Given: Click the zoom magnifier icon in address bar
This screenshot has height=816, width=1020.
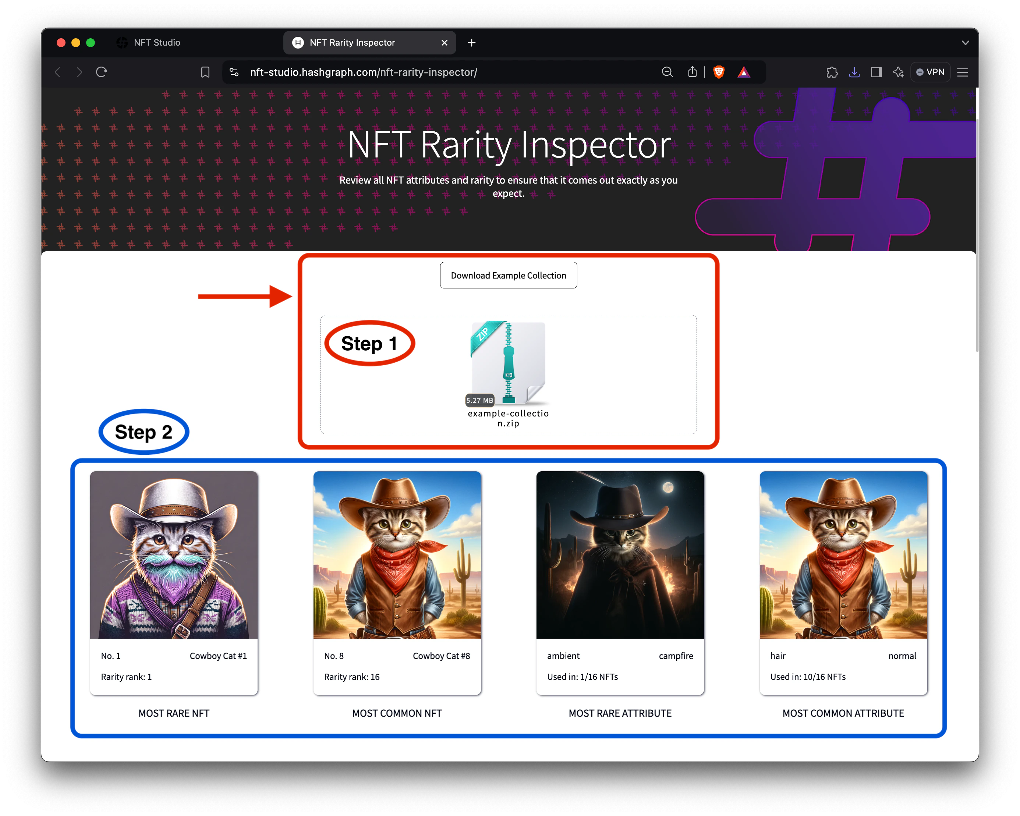Looking at the screenshot, I should (x=667, y=72).
